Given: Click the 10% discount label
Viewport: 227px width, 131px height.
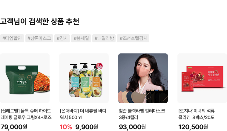Looking at the screenshot, I should point(66,127).
